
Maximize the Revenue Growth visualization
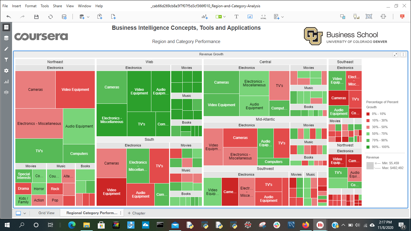tap(395, 54)
